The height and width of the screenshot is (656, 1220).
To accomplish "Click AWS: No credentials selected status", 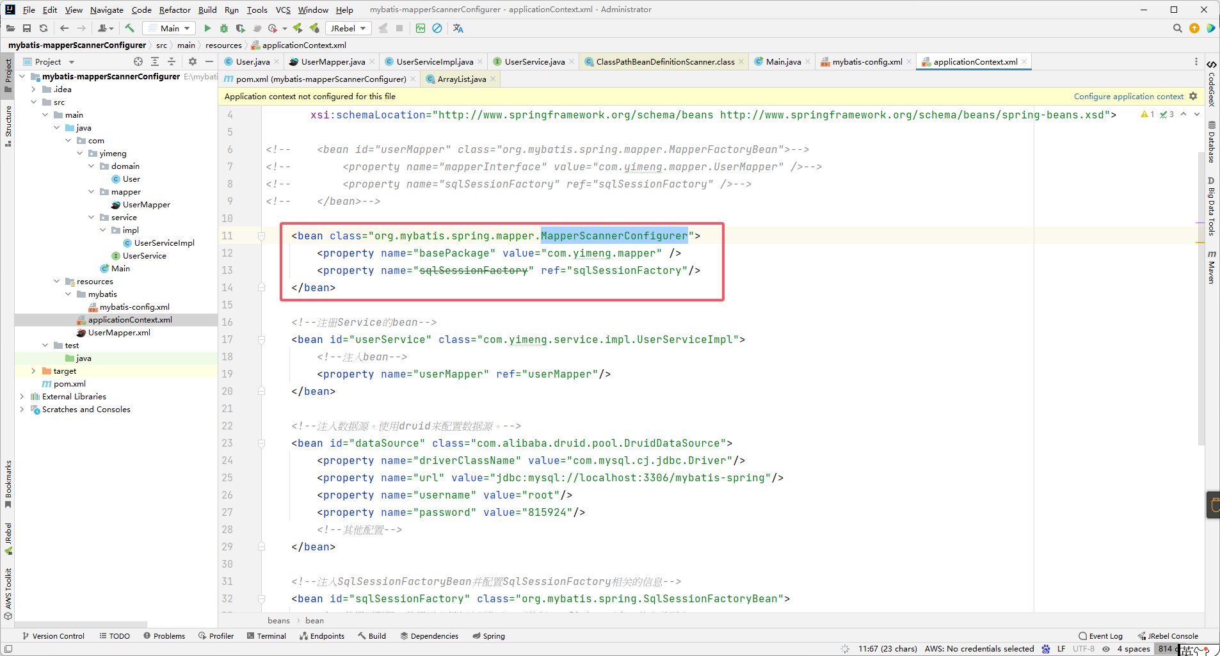I will 979,648.
